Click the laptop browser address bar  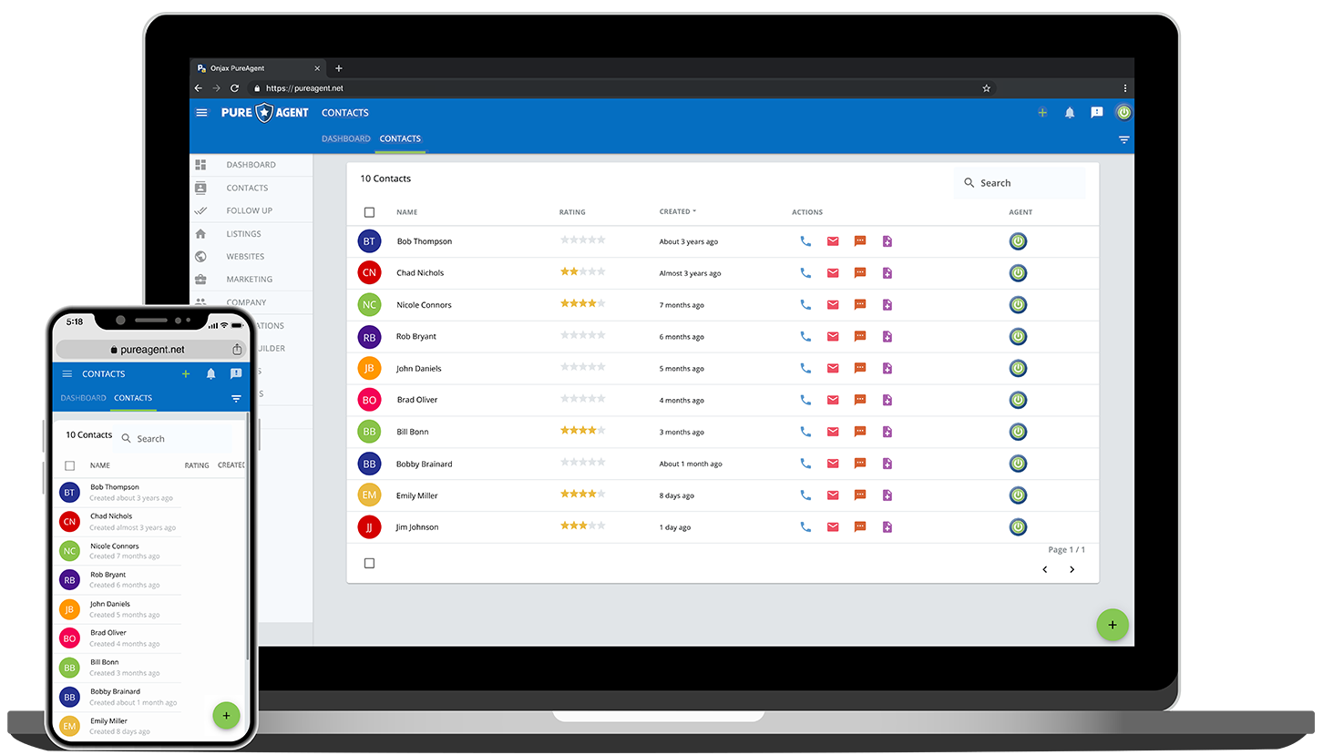[x=620, y=88]
